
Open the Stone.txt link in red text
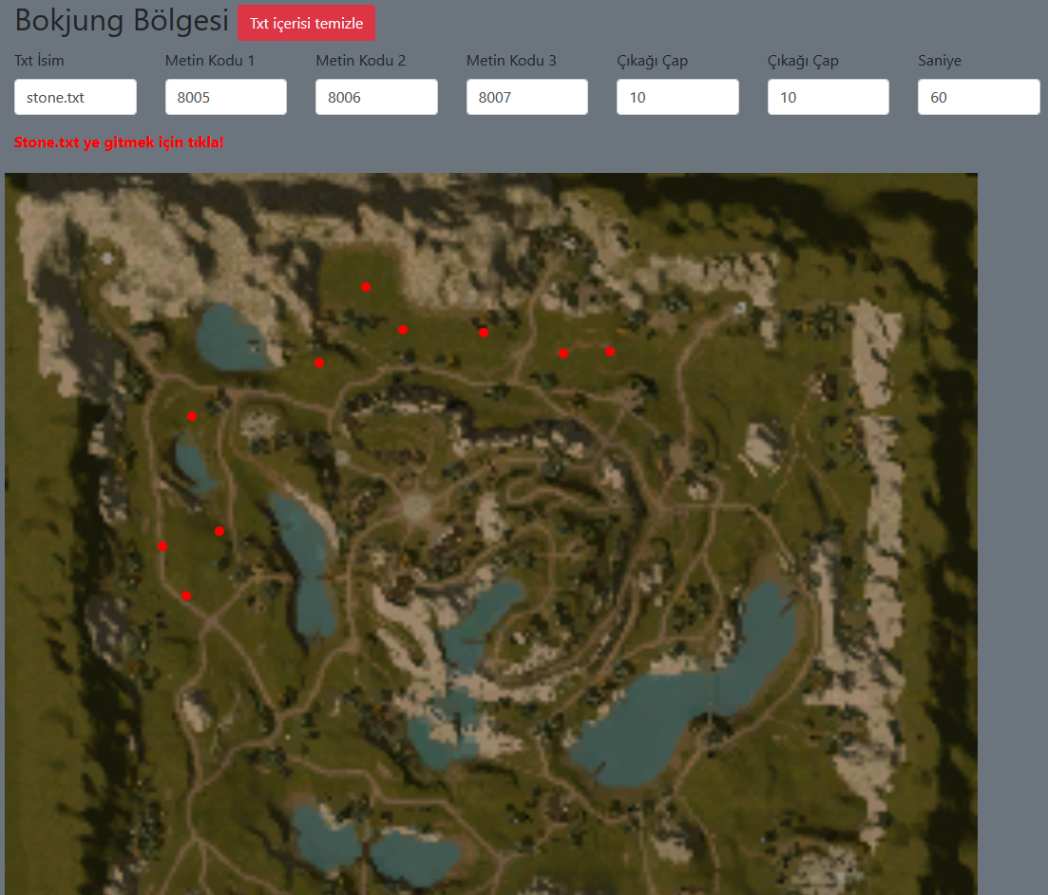coord(119,143)
